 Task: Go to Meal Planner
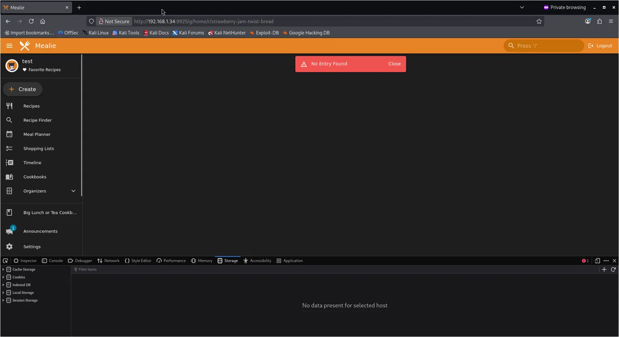click(x=41, y=134)
